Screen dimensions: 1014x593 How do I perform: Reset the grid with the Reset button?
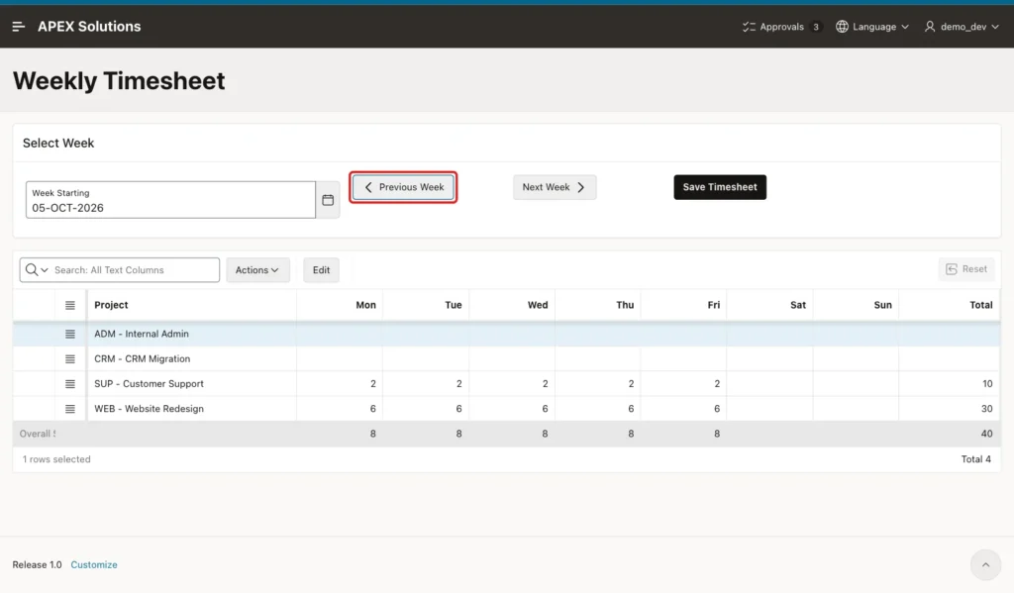pos(966,269)
